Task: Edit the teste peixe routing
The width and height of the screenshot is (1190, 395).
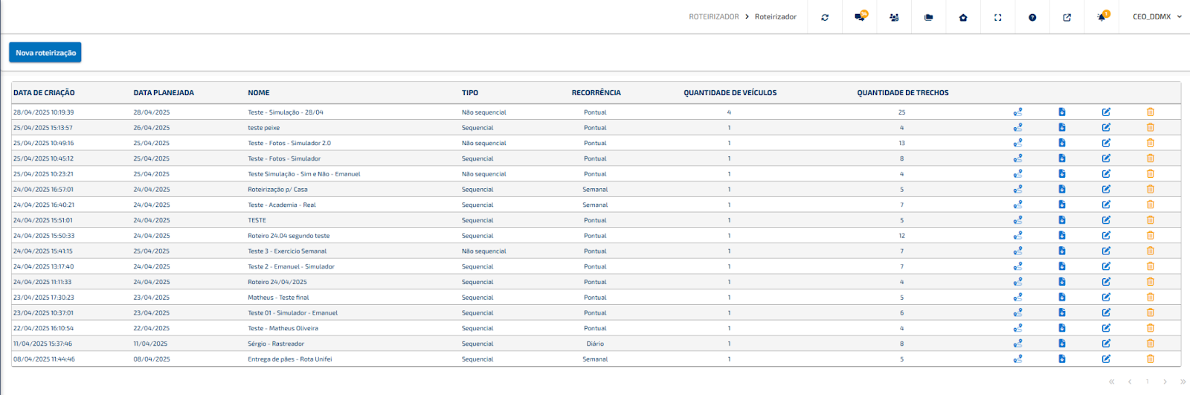Action: (x=1106, y=128)
